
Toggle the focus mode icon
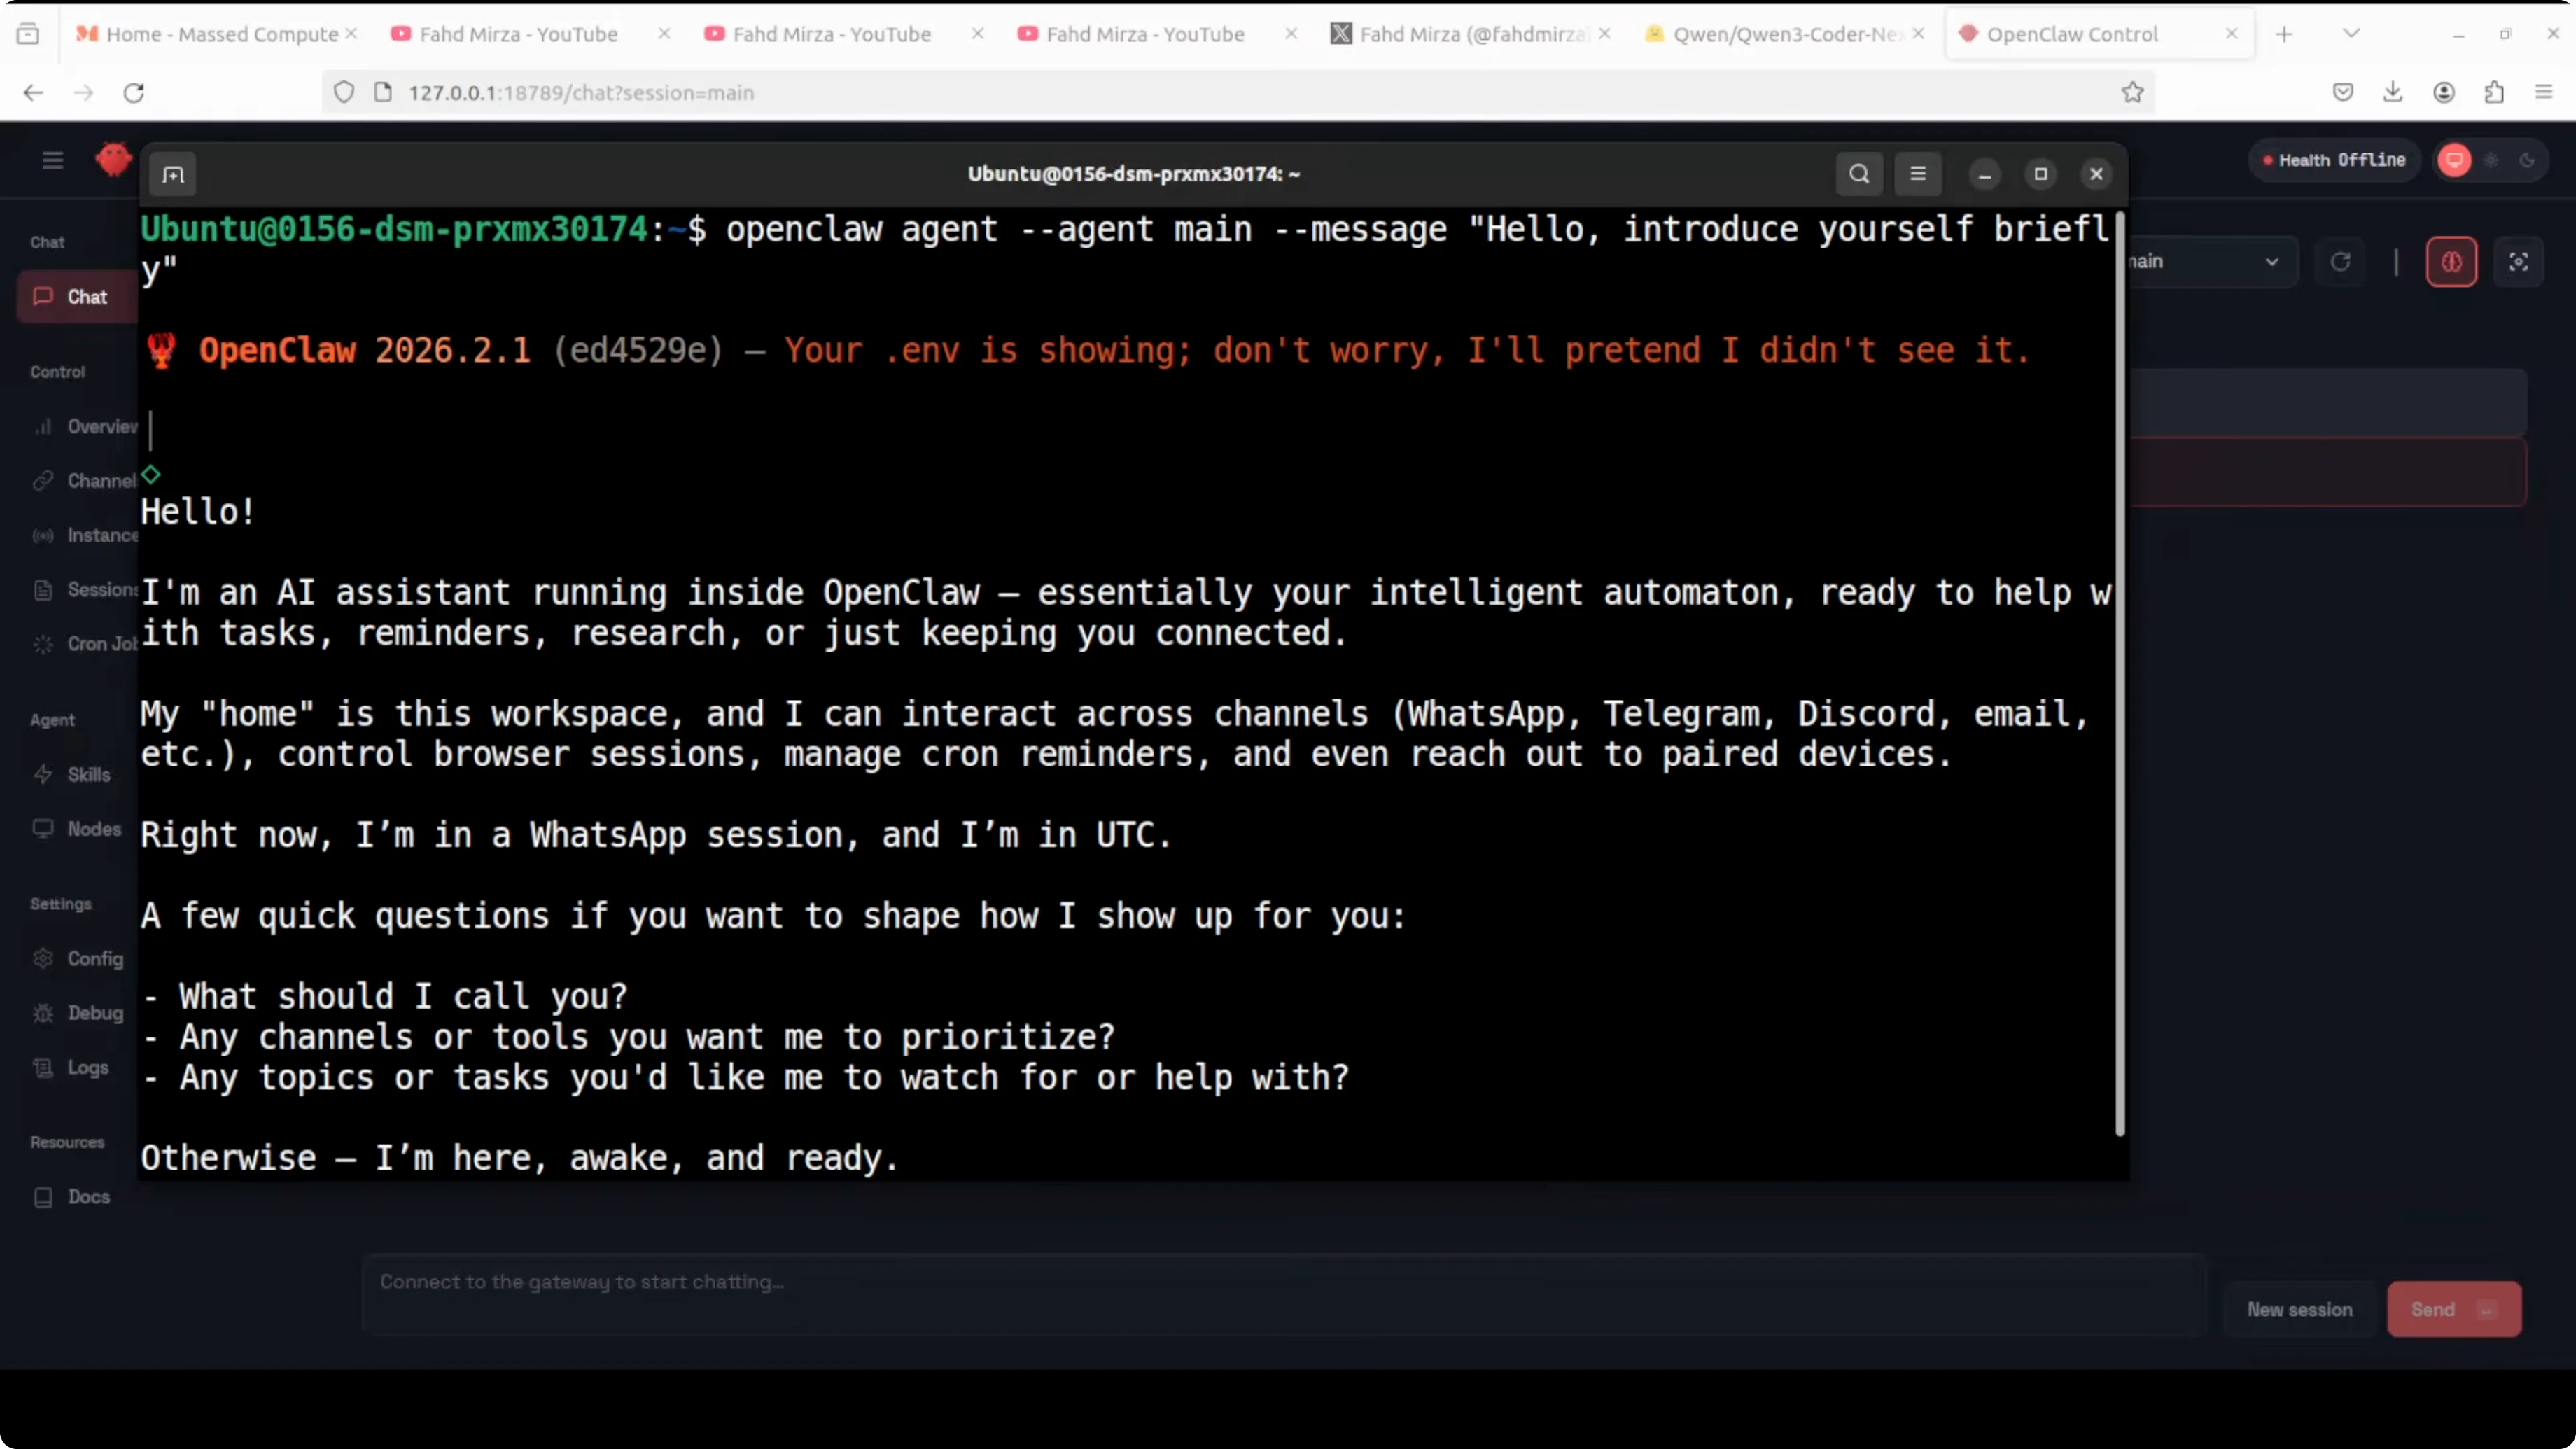coord(2518,262)
